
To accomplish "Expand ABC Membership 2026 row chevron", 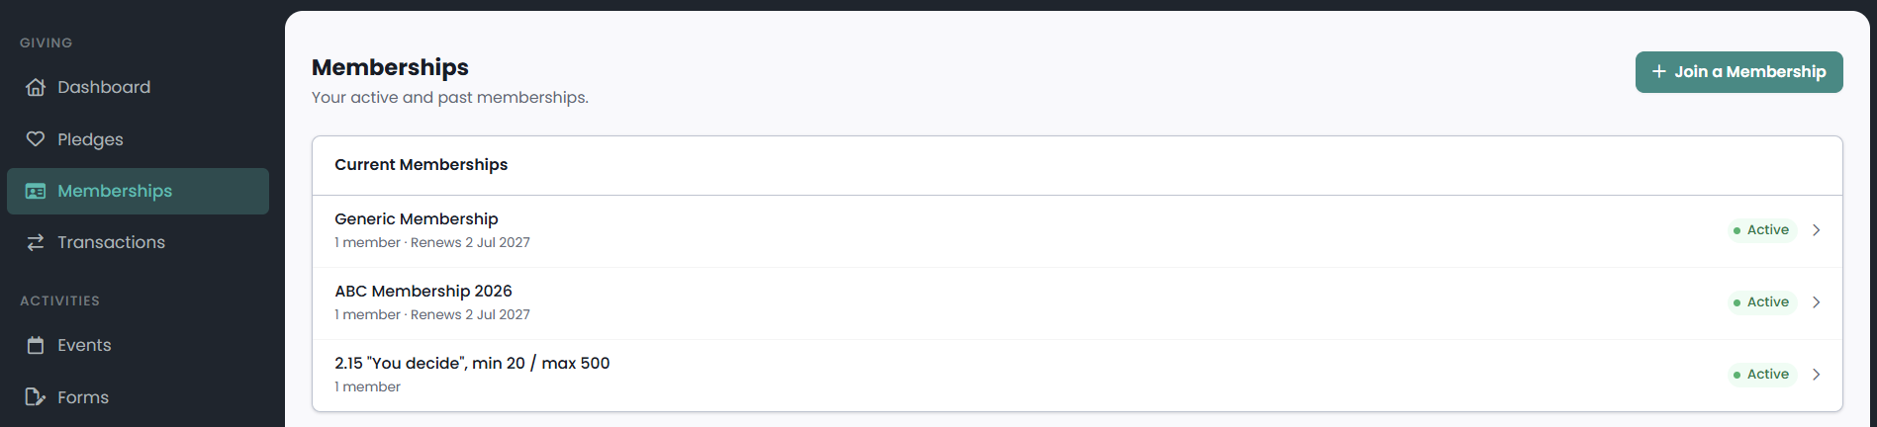I will [x=1817, y=302].
